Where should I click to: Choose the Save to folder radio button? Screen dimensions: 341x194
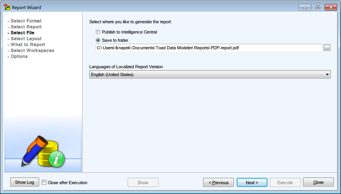click(x=98, y=40)
